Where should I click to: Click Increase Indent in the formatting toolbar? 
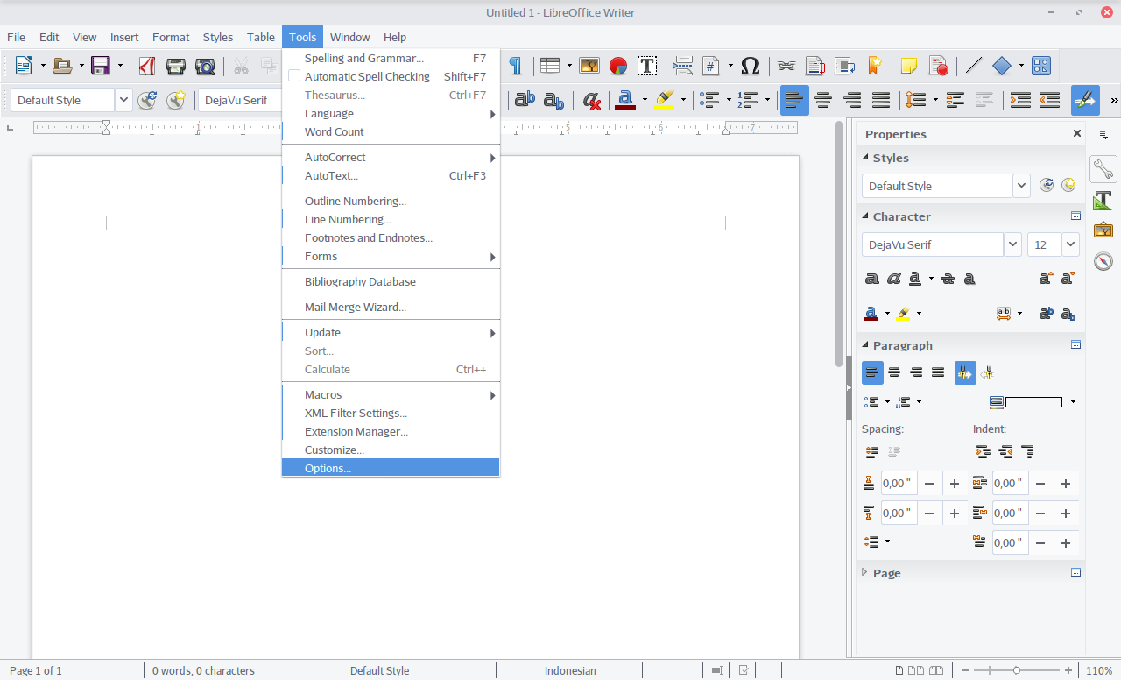pyautogui.click(x=1020, y=100)
